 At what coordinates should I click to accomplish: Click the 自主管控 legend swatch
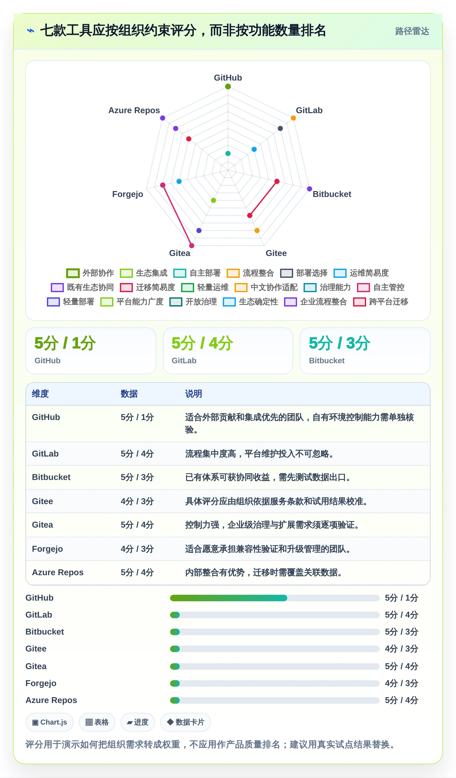point(363,287)
